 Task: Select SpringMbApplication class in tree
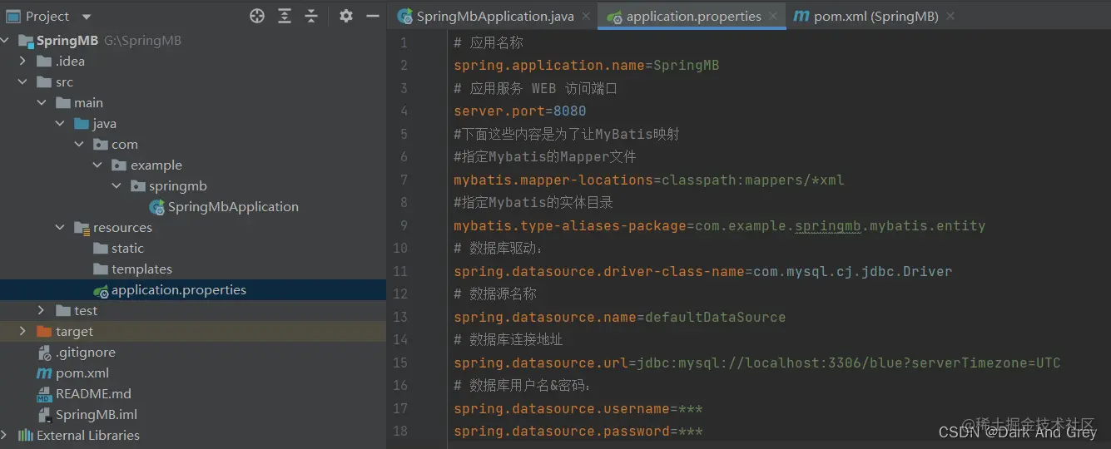[233, 207]
